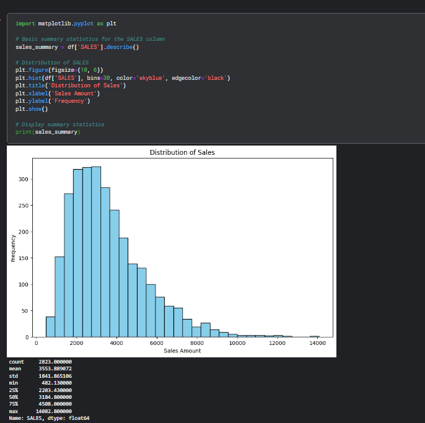Image resolution: width=425 pixels, height=423 pixels.
Task: Click the 'mean 3553.889072' output row
Action: (x=40, y=368)
